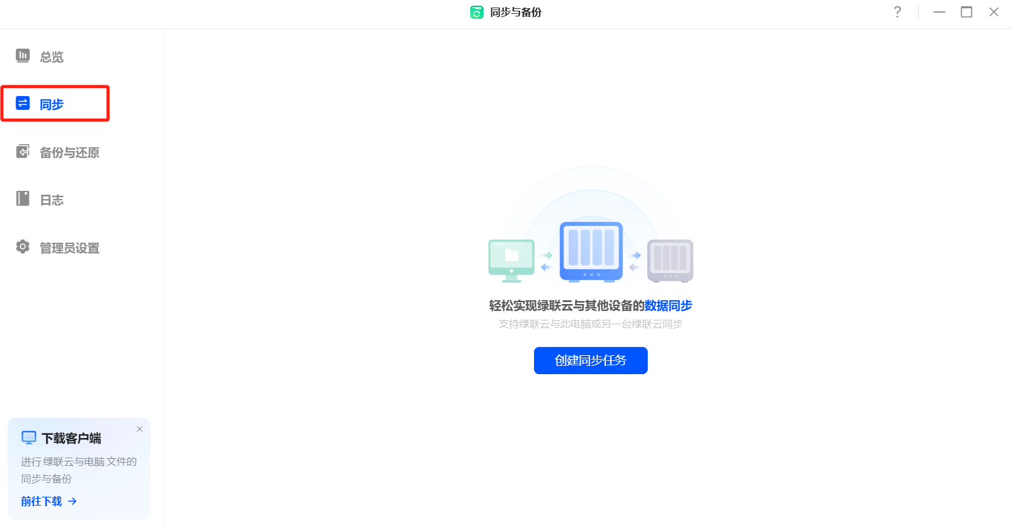The width and height of the screenshot is (1013, 529).
Task: Click the blue sync arrows icon
Action: [23, 103]
